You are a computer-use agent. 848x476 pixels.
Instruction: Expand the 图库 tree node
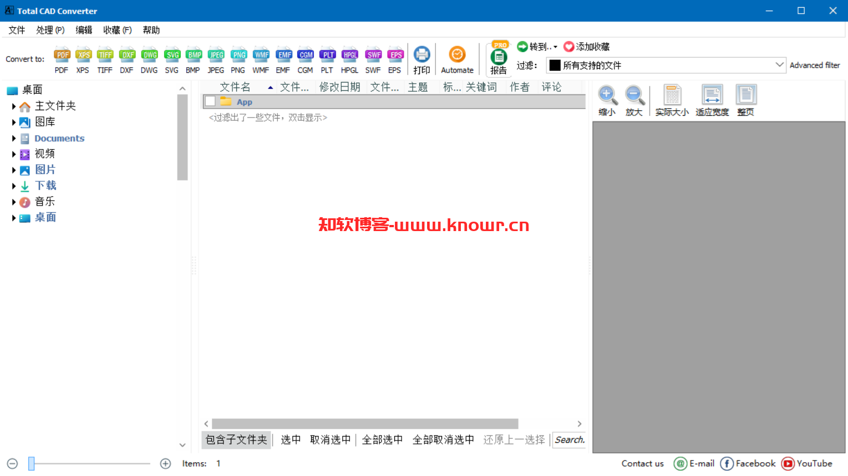(x=14, y=122)
